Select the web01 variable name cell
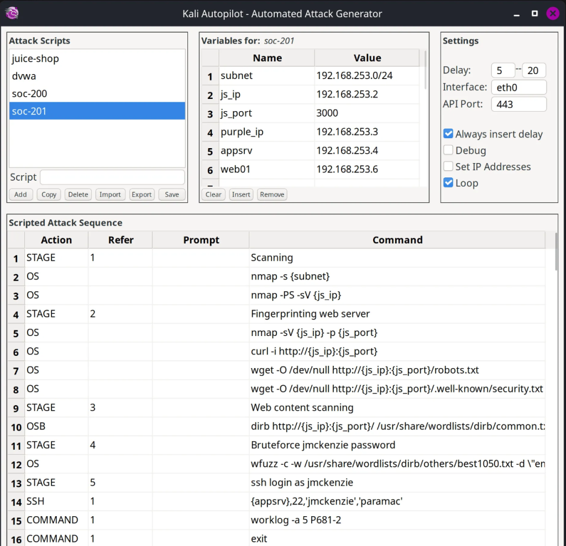Image resolution: width=566 pixels, height=546 pixels. 267,170
